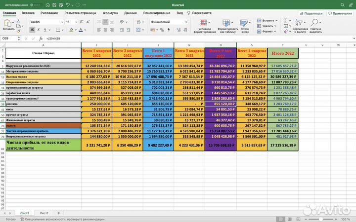The image size is (356, 222).
Task: Add a new sheet with the plus button
Action: pyautogui.click(x=58, y=213)
